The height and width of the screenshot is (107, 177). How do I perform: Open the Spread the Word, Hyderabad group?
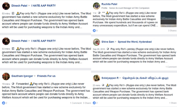[135, 42]
